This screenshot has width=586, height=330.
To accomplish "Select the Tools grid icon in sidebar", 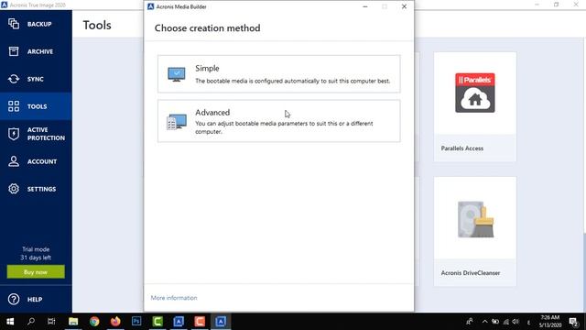I will (x=14, y=106).
